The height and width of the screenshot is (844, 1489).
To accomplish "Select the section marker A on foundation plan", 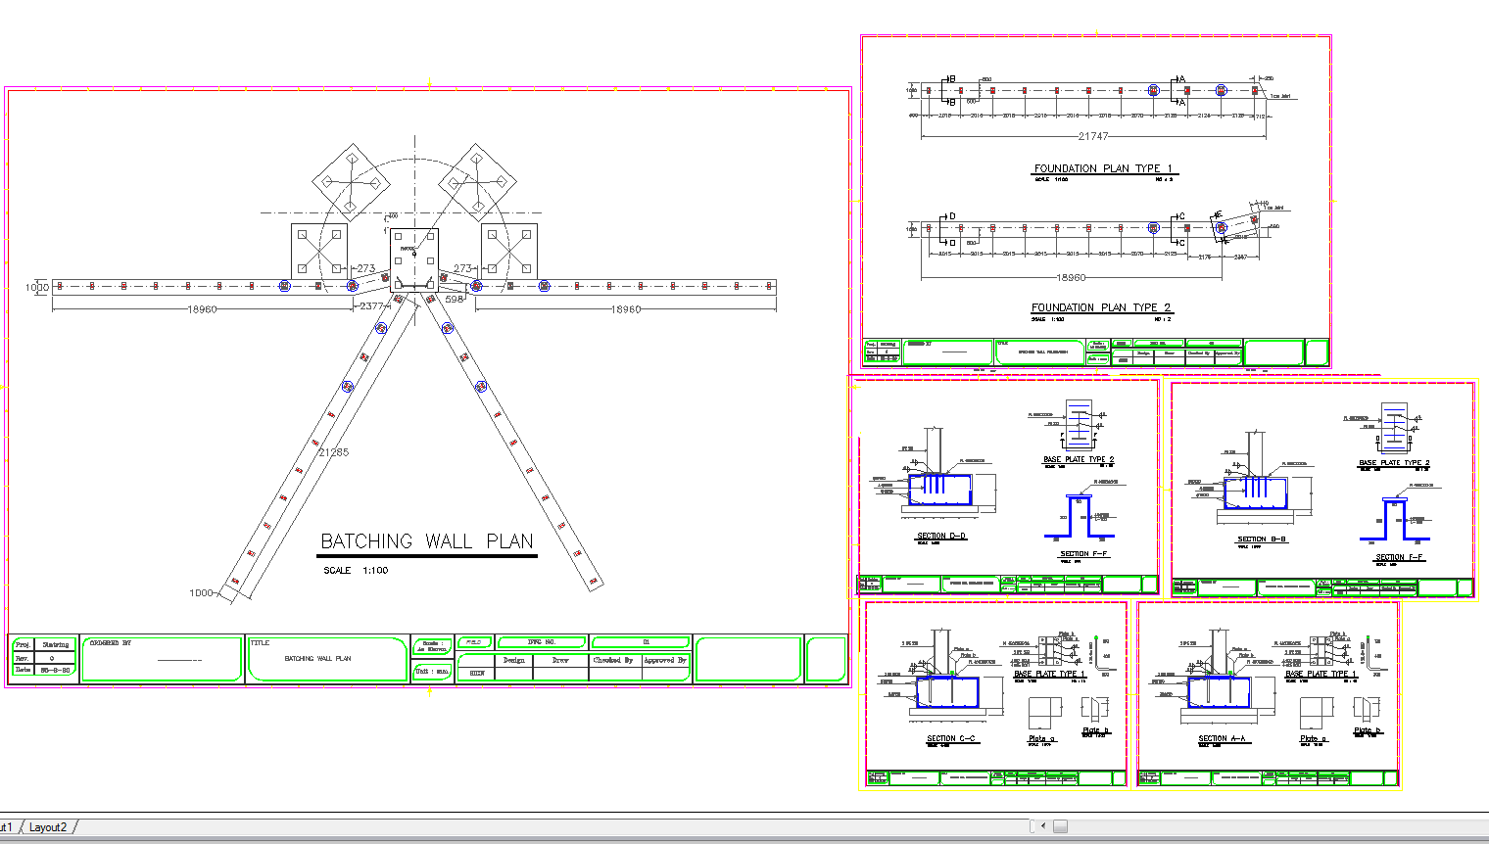I will point(1182,79).
